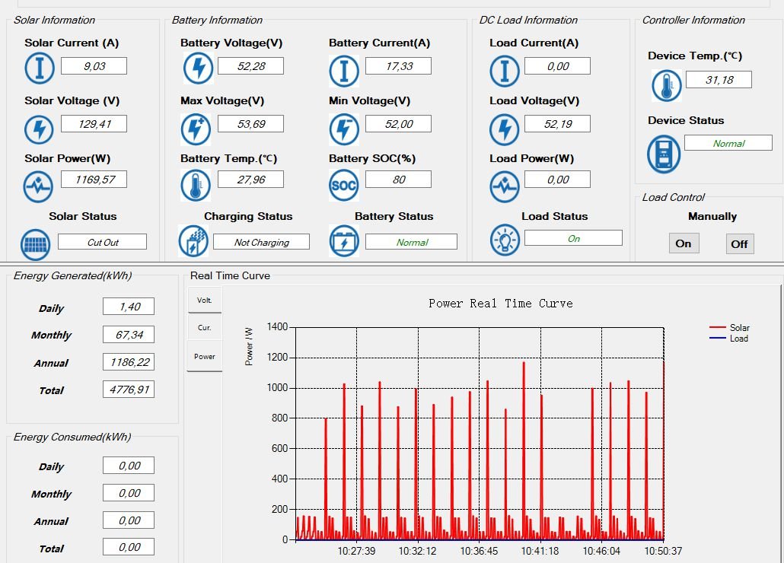784x563 pixels.
Task: Click the Max Voltage lightning icon
Action: (196, 129)
